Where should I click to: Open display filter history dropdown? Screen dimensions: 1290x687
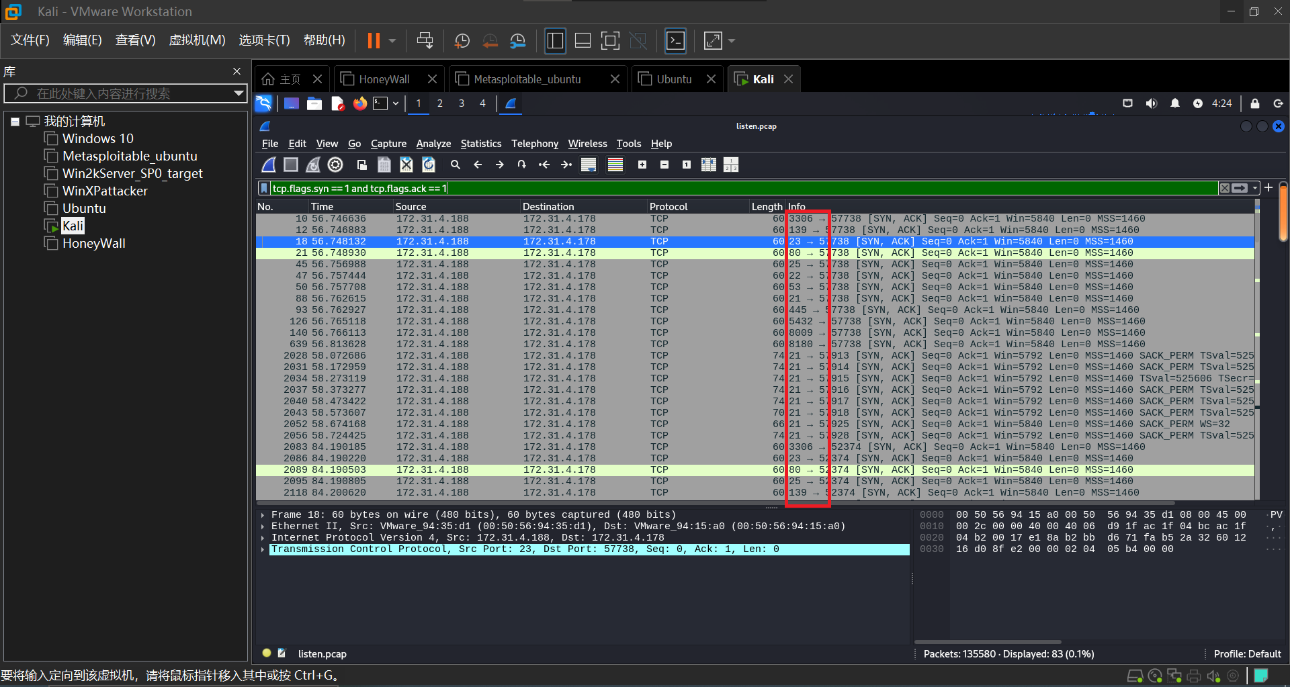1255,188
